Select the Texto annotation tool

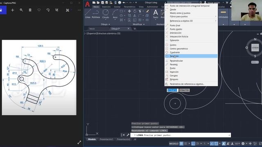(x=156, y=13)
